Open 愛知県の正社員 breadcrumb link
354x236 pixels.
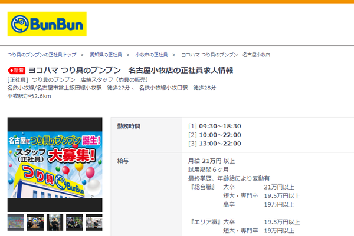coord(106,55)
